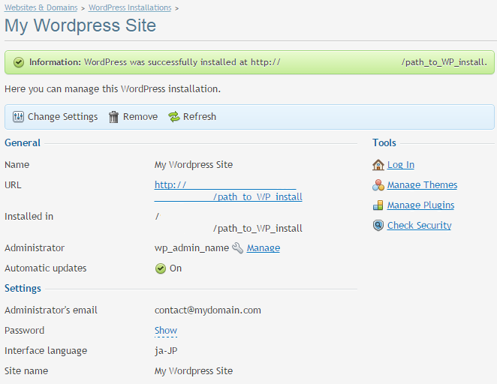Refresh the WordPress installation info
The image size is (497, 384).
tap(192, 117)
